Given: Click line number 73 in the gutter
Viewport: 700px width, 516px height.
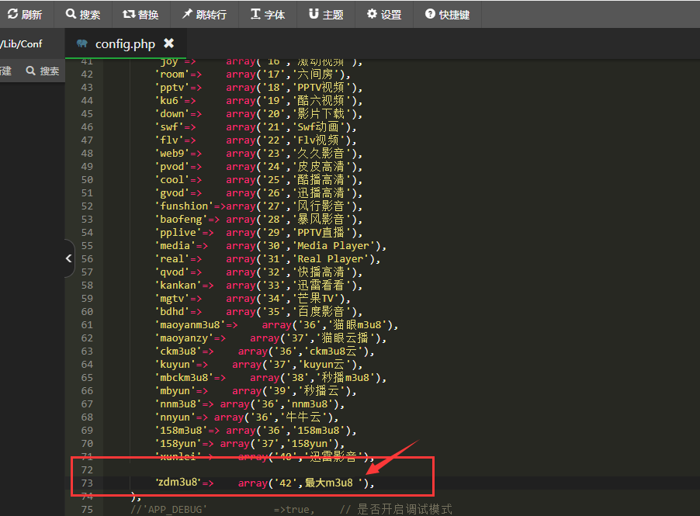Looking at the screenshot, I should 86,483.
